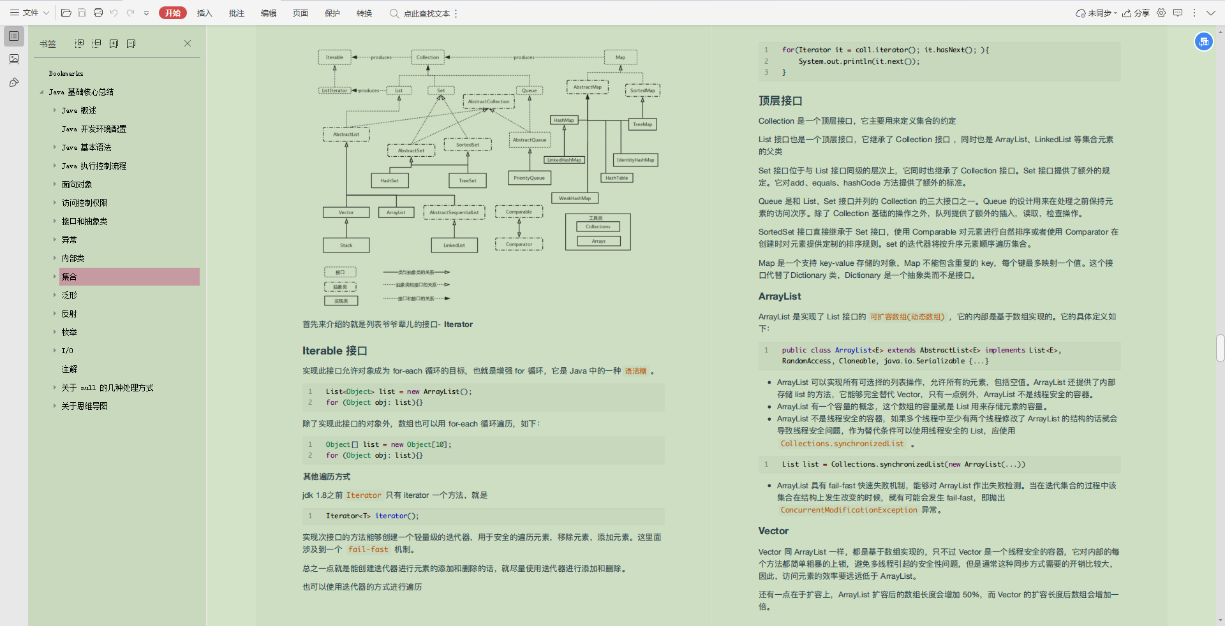Viewport: 1225px width, 626px height.
Task: Click the fail-fast inline code in left page
Action: [x=368, y=550]
